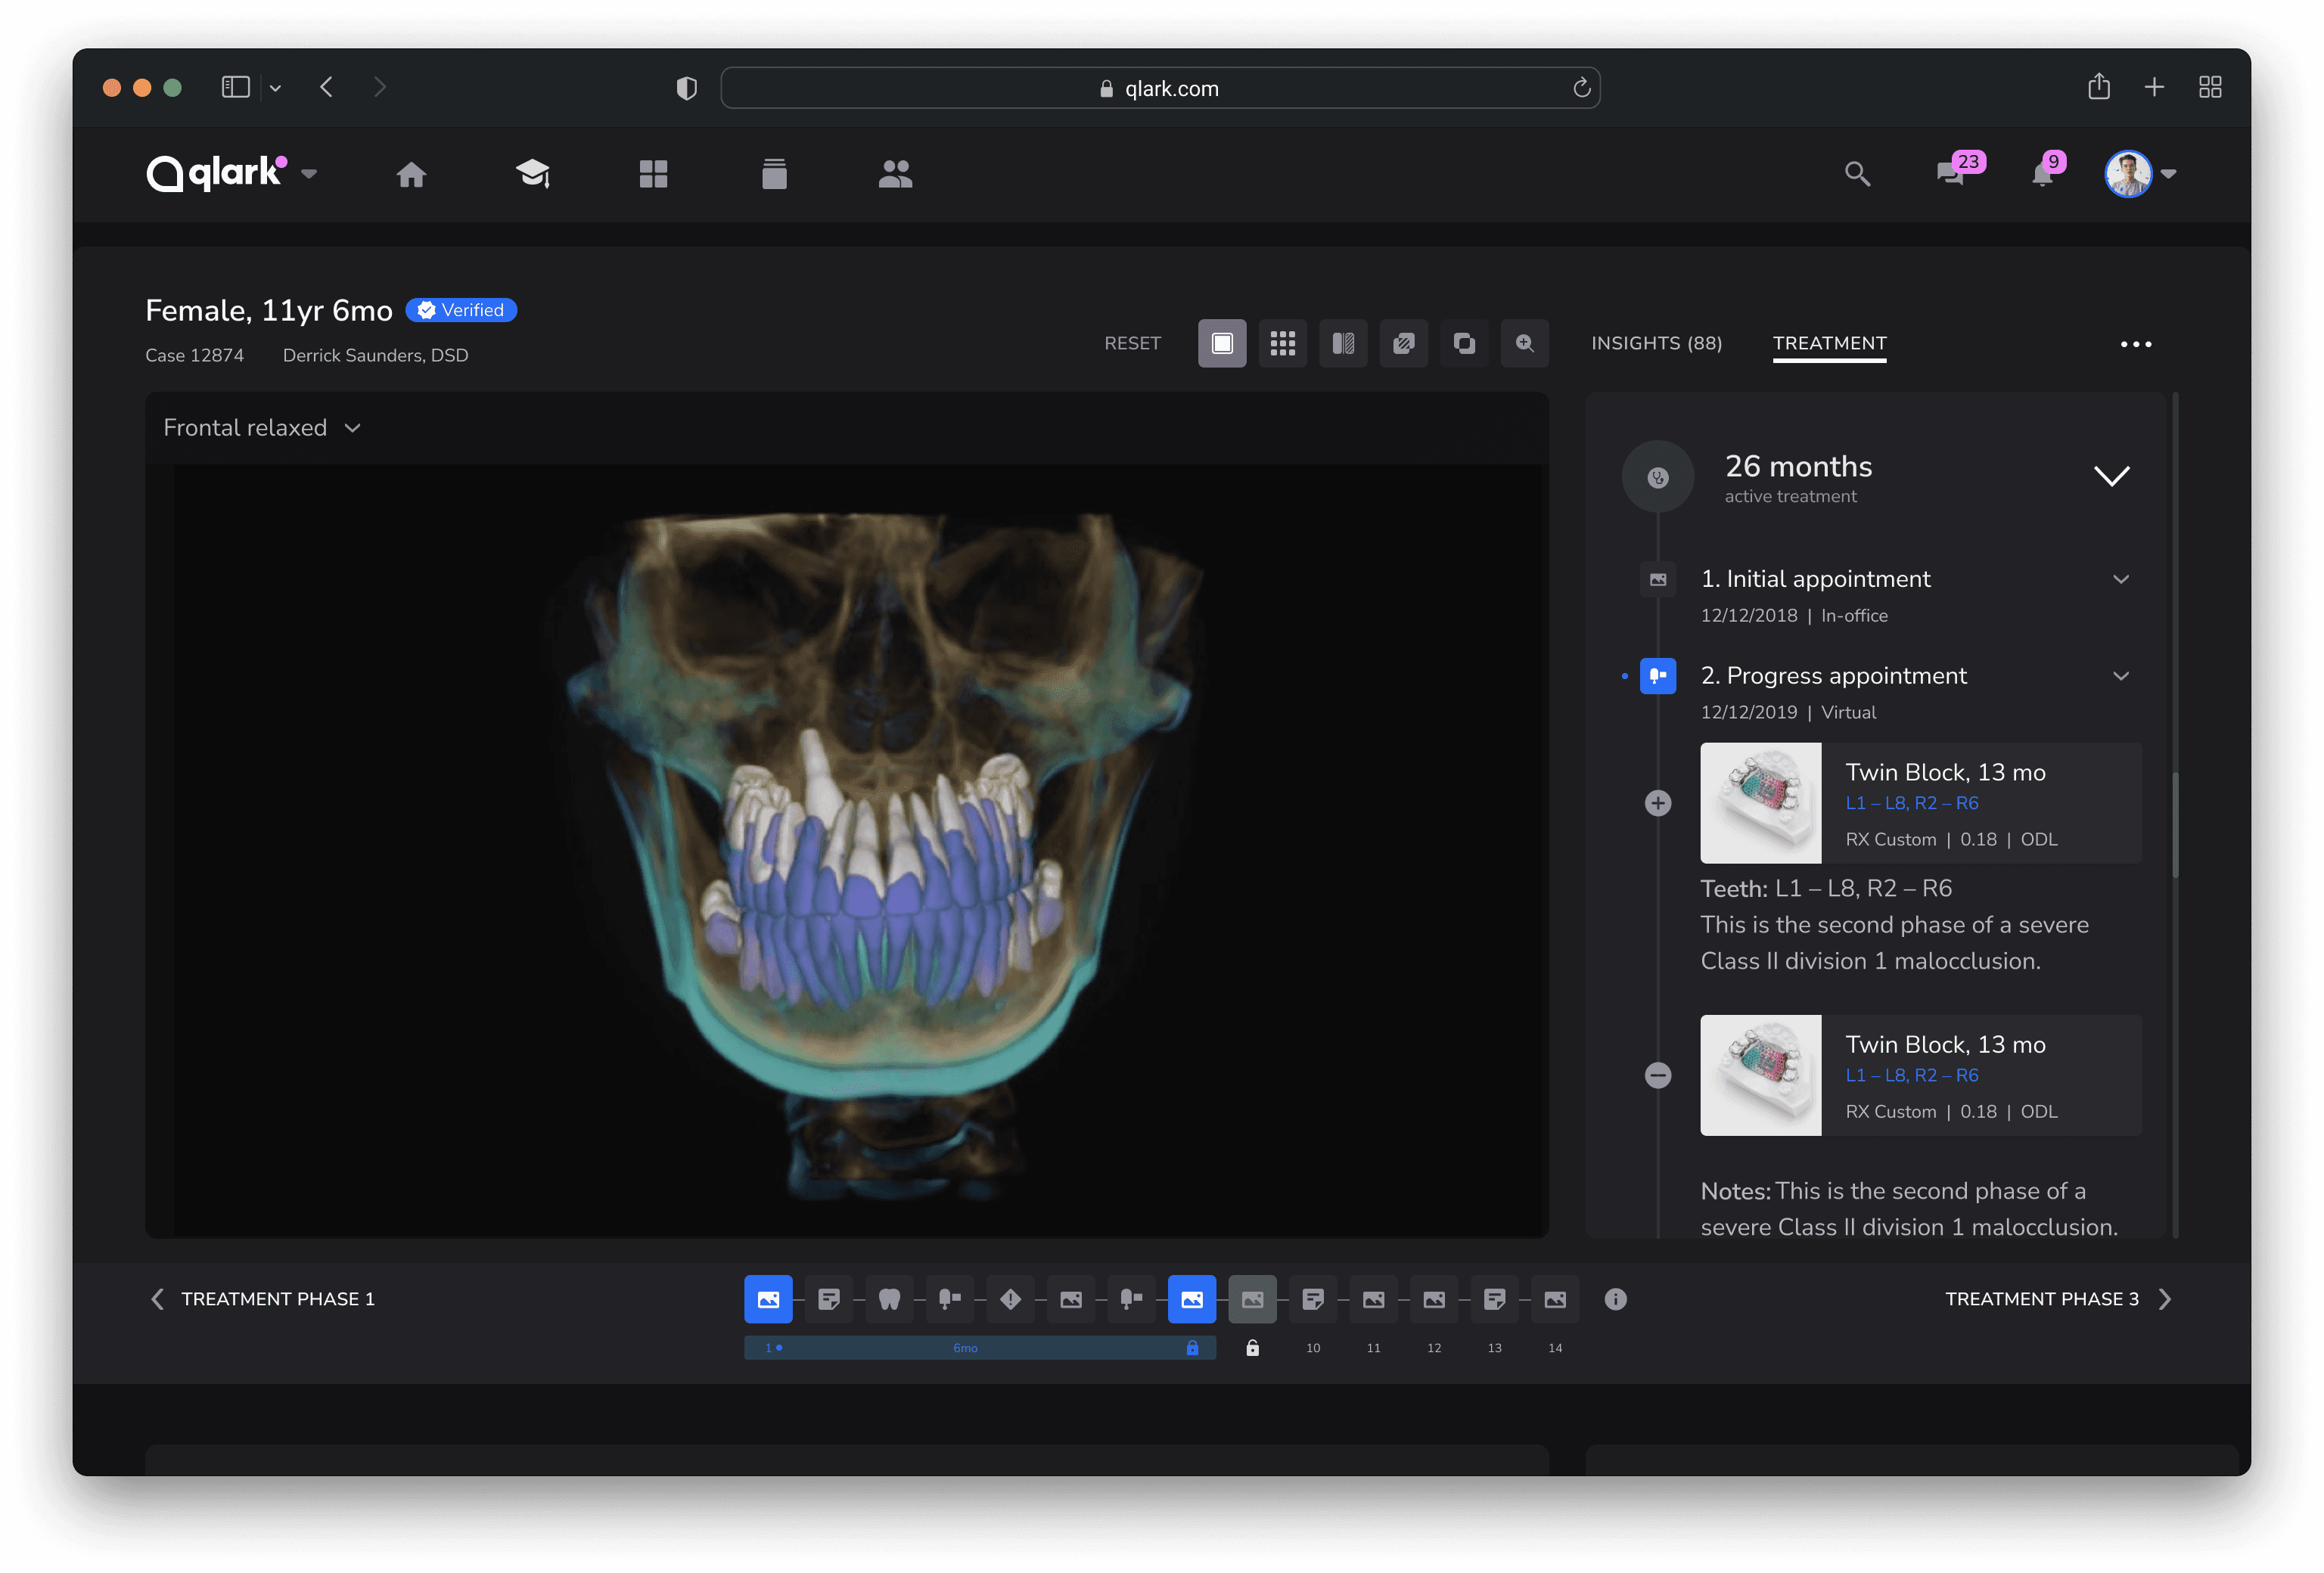Screen dimensions: 2324x1573
Task: Open the three-dot more options menu
Action: coord(2135,344)
